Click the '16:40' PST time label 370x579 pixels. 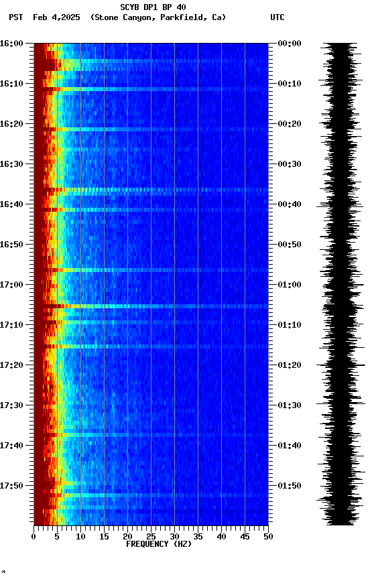point(11,204)
